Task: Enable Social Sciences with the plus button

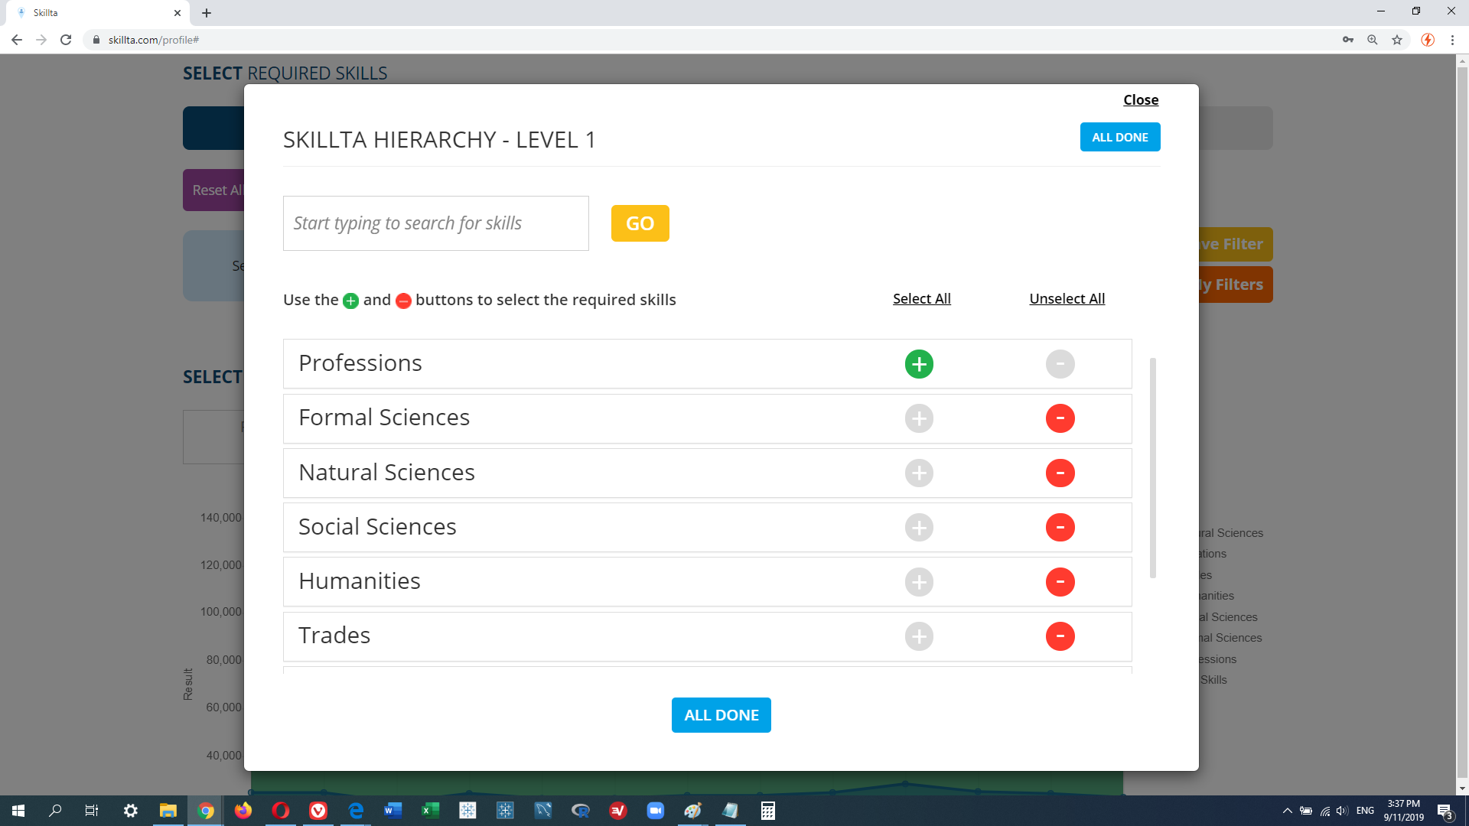Action: pyautogui.click(x=919, y=527)
